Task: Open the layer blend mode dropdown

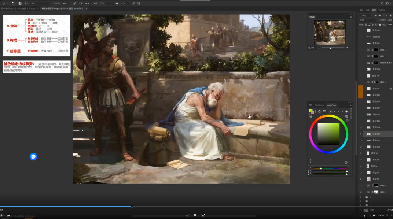Action: [368, 20]
